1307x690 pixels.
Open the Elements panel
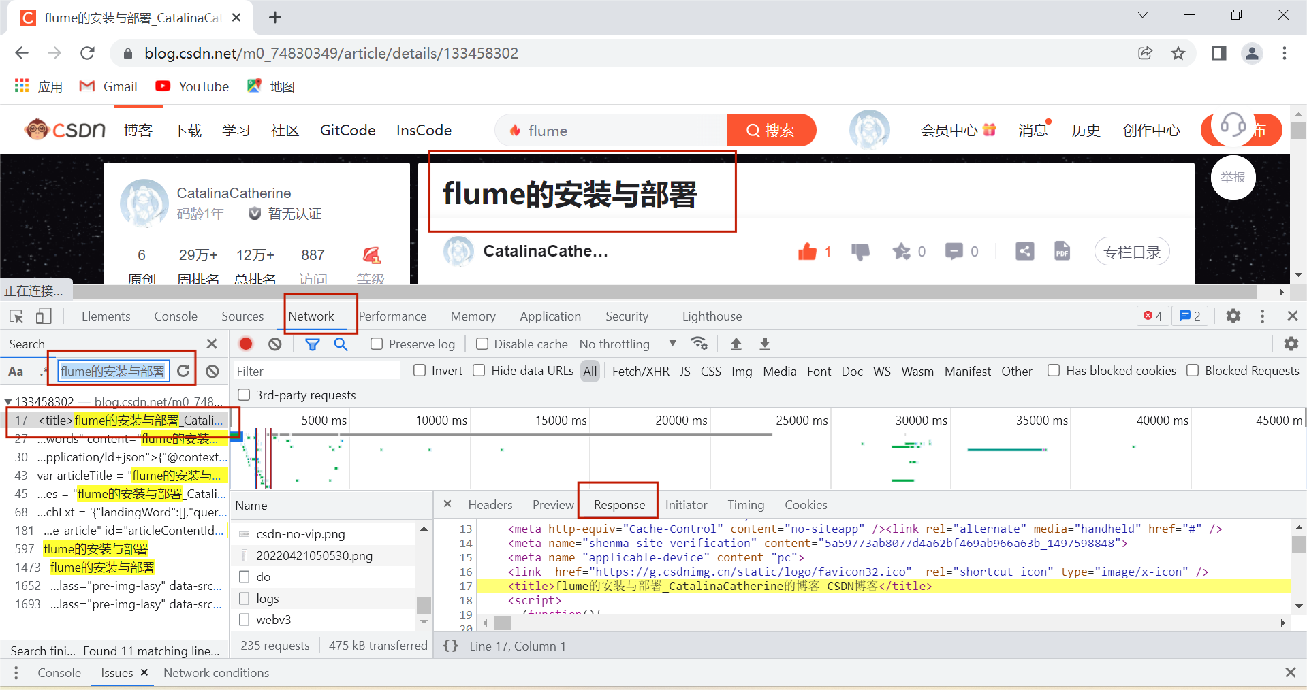[x=106, y=316]
